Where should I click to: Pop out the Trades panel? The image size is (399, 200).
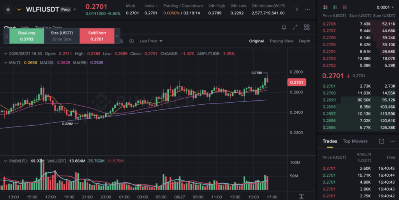pos(381,141)
